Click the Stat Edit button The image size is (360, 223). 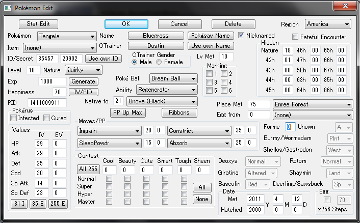pyautogui.click(x=38, y=24)
